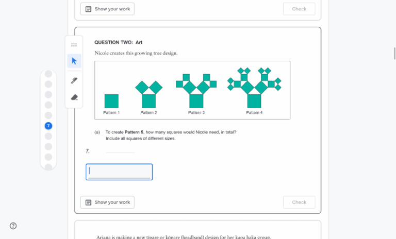Screen dimensions: 396x239
Task: Click the notes icon in the top Show your work button
Action: tap(88, 9)
